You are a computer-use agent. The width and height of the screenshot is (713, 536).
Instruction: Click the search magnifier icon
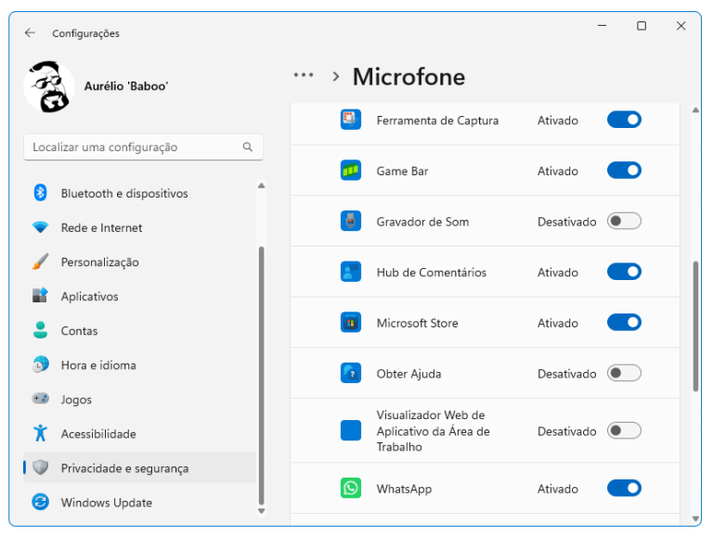tap(247, 147)
